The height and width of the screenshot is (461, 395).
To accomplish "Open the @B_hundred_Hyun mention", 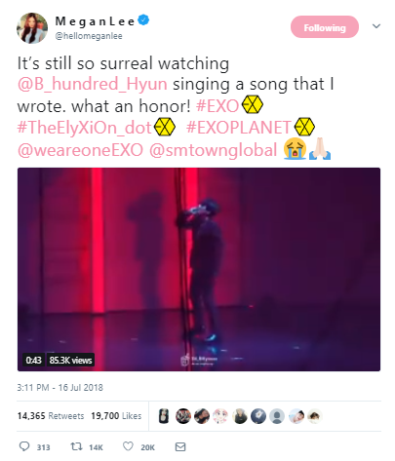I will point(93,84).
